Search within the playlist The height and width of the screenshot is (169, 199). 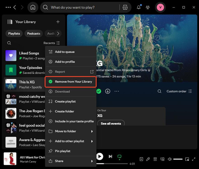[160, 91]
